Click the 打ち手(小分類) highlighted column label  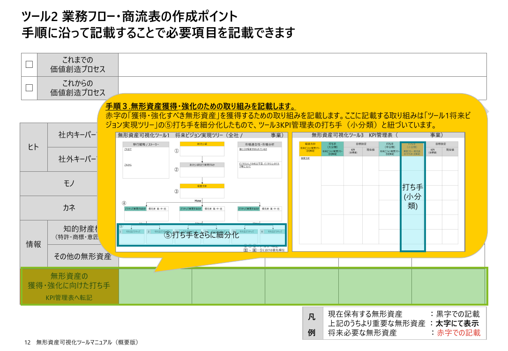[x=412, y=197]
